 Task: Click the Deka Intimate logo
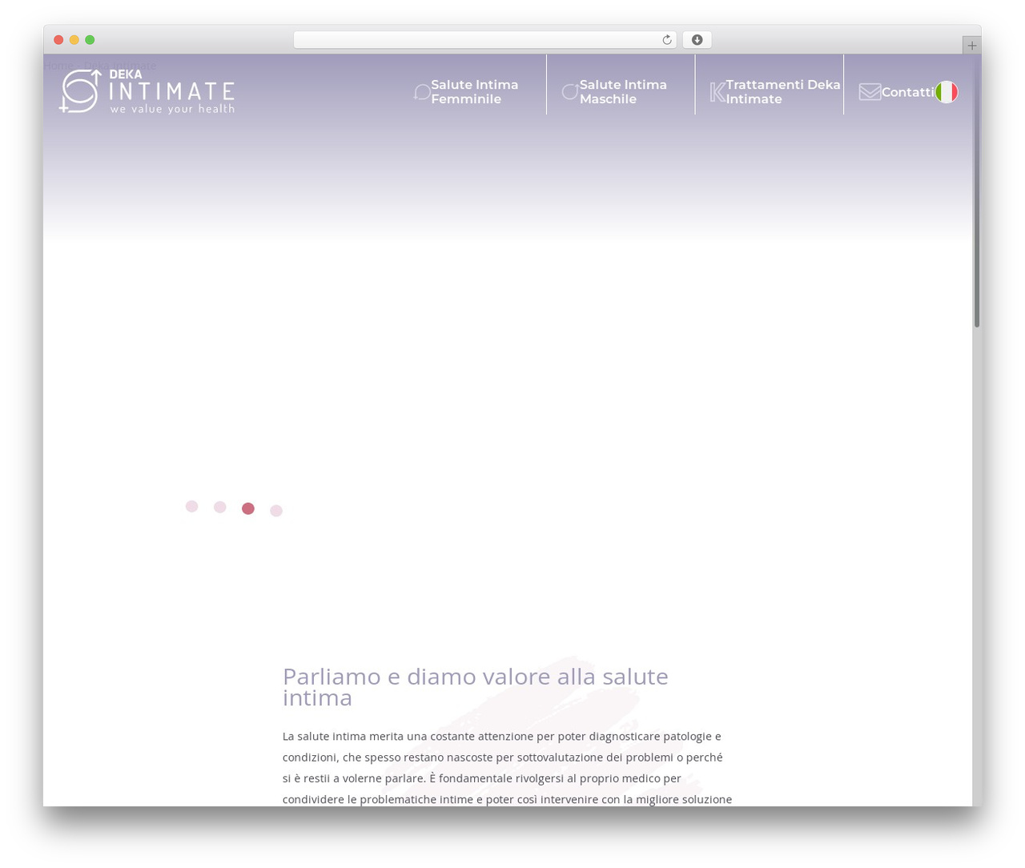pyautogui.click(x=147, y=91)
